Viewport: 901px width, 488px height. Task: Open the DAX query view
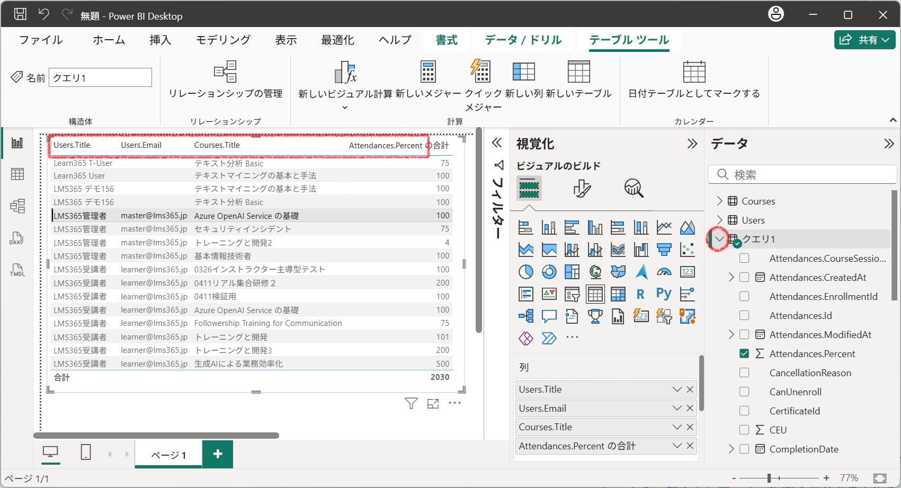point(16,238)
